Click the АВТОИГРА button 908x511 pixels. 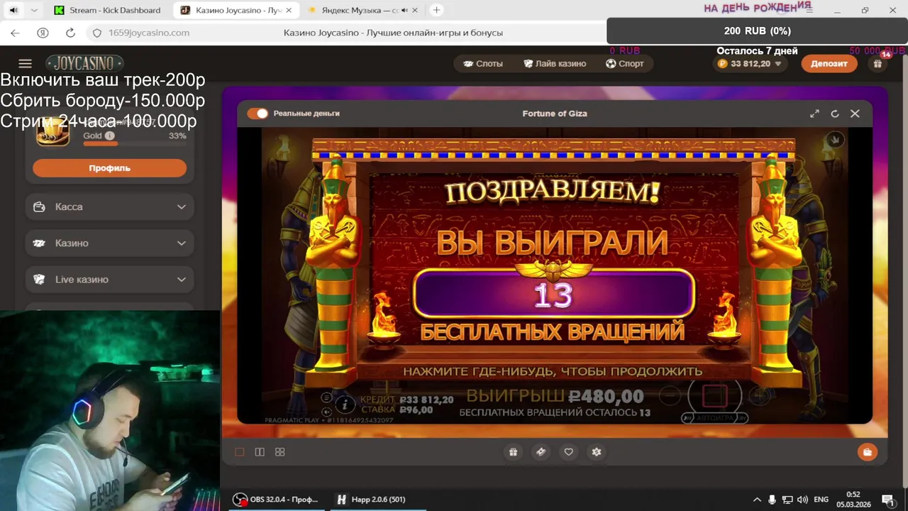[715, 419]
